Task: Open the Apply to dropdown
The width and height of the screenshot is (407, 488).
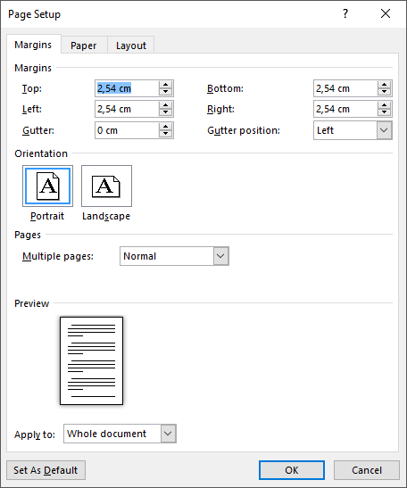Action: coord(168,434)
